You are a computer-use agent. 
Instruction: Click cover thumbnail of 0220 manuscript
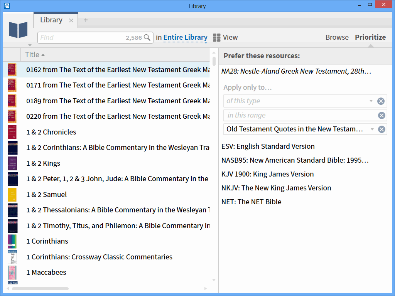coord(12,116)
